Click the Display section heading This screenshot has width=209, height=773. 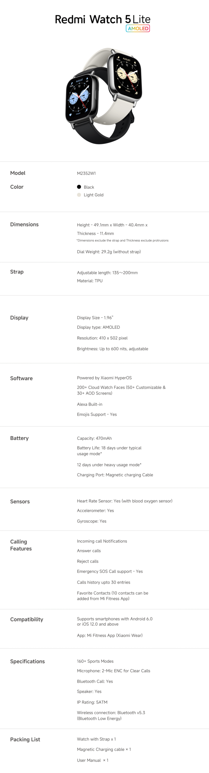coord(19,318)
